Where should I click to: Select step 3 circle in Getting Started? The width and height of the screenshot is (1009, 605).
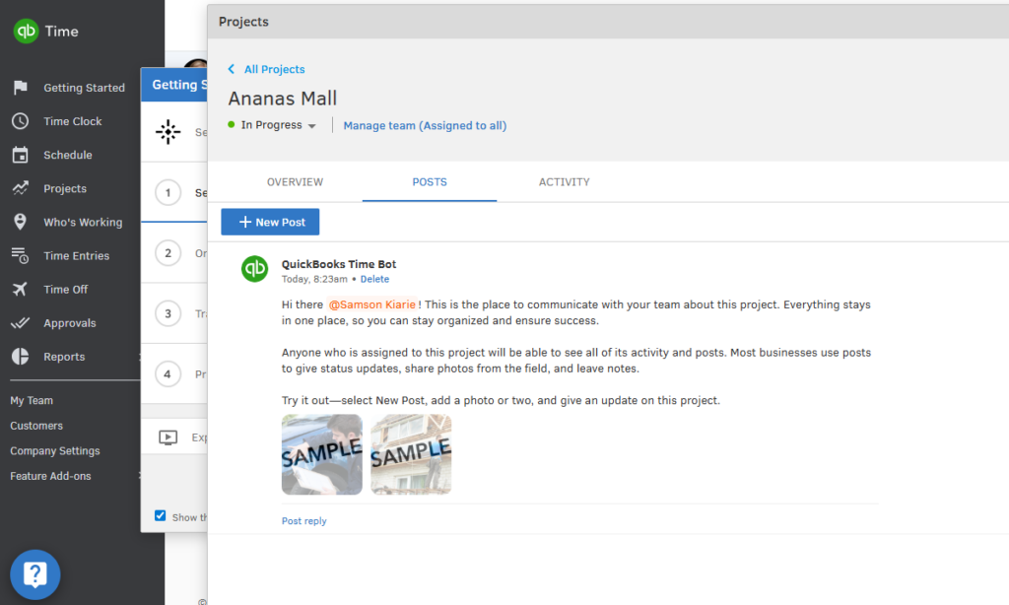pos(168,313)
